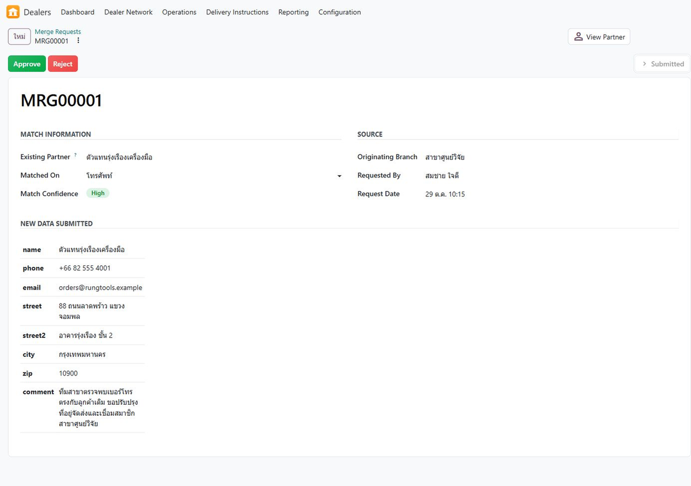Open the Dealer Network menu
The image size is (691, 486).
point(128,12)
